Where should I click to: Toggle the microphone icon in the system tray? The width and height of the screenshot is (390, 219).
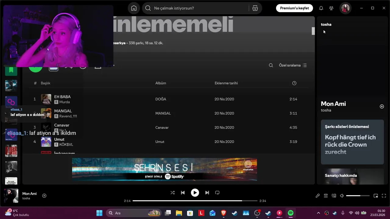343,213
